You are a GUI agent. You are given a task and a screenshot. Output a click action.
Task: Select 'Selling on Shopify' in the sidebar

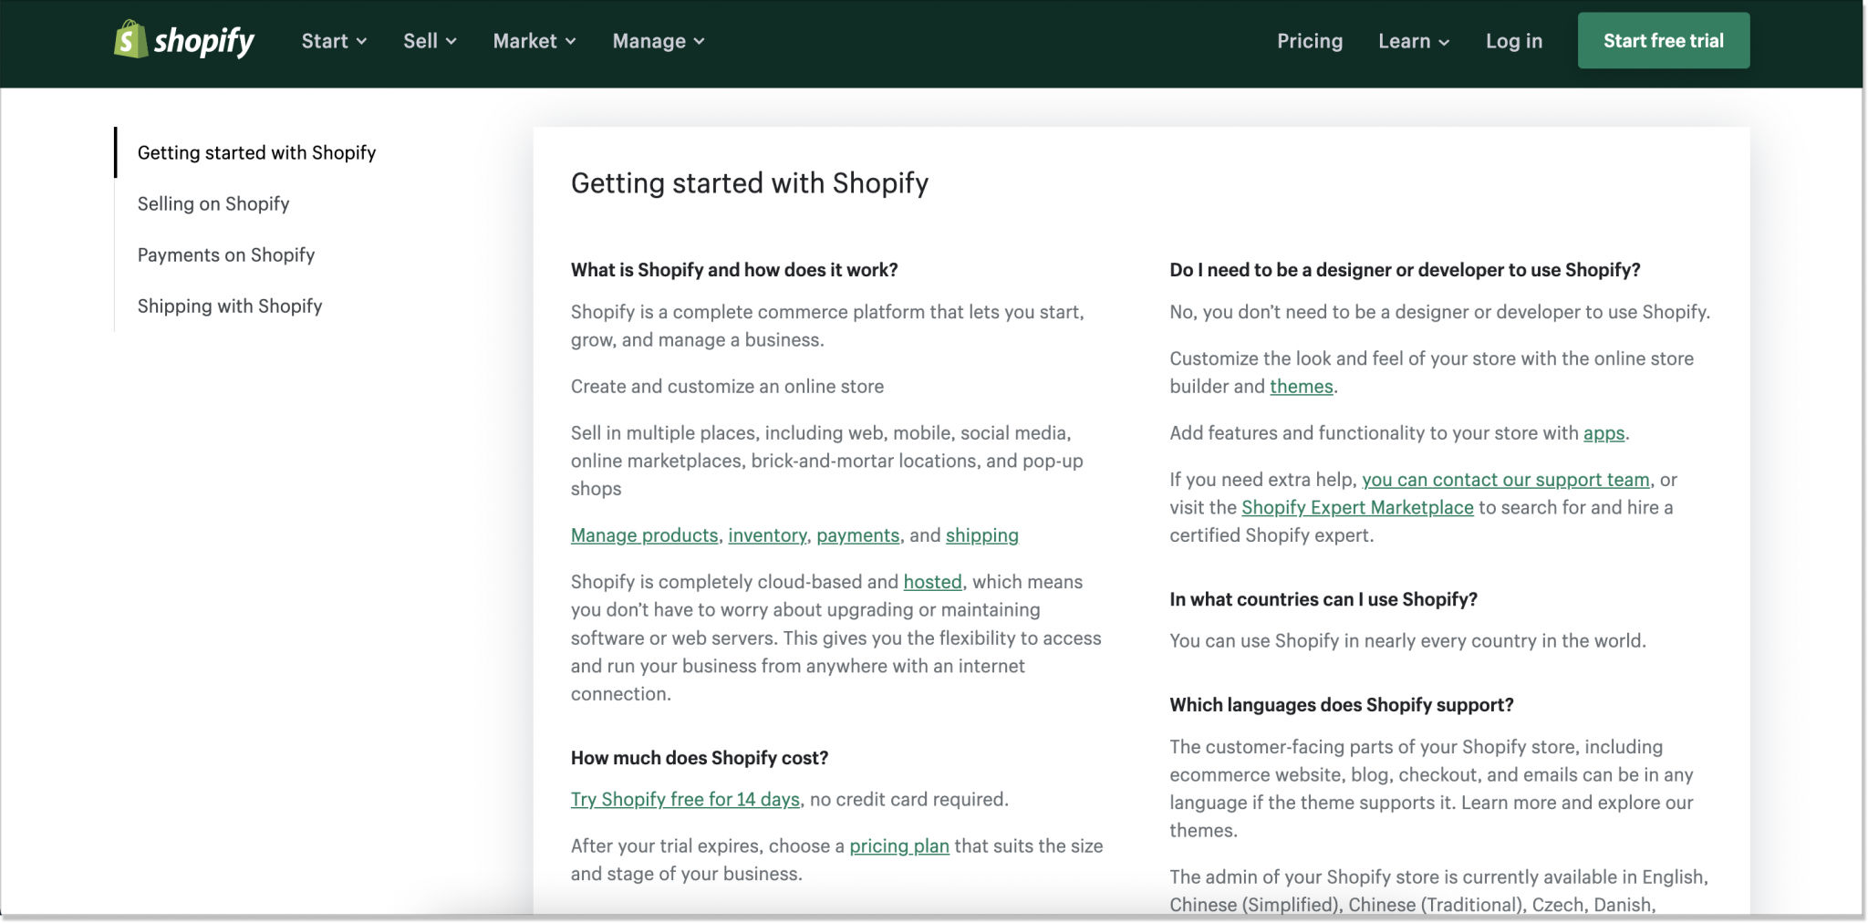pyautogui.click(x=213, y=203)
